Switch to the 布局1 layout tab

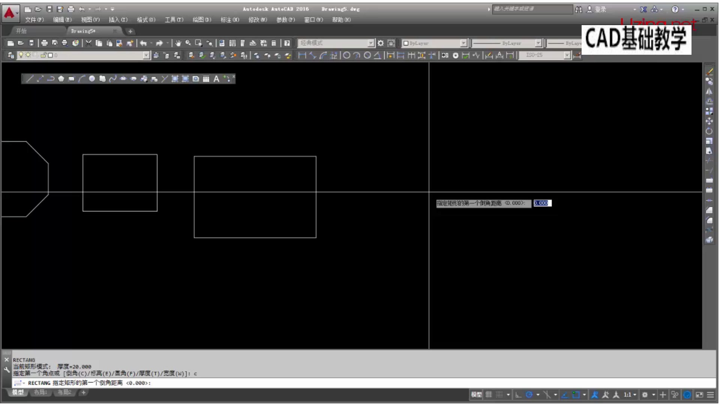point(40,392)
